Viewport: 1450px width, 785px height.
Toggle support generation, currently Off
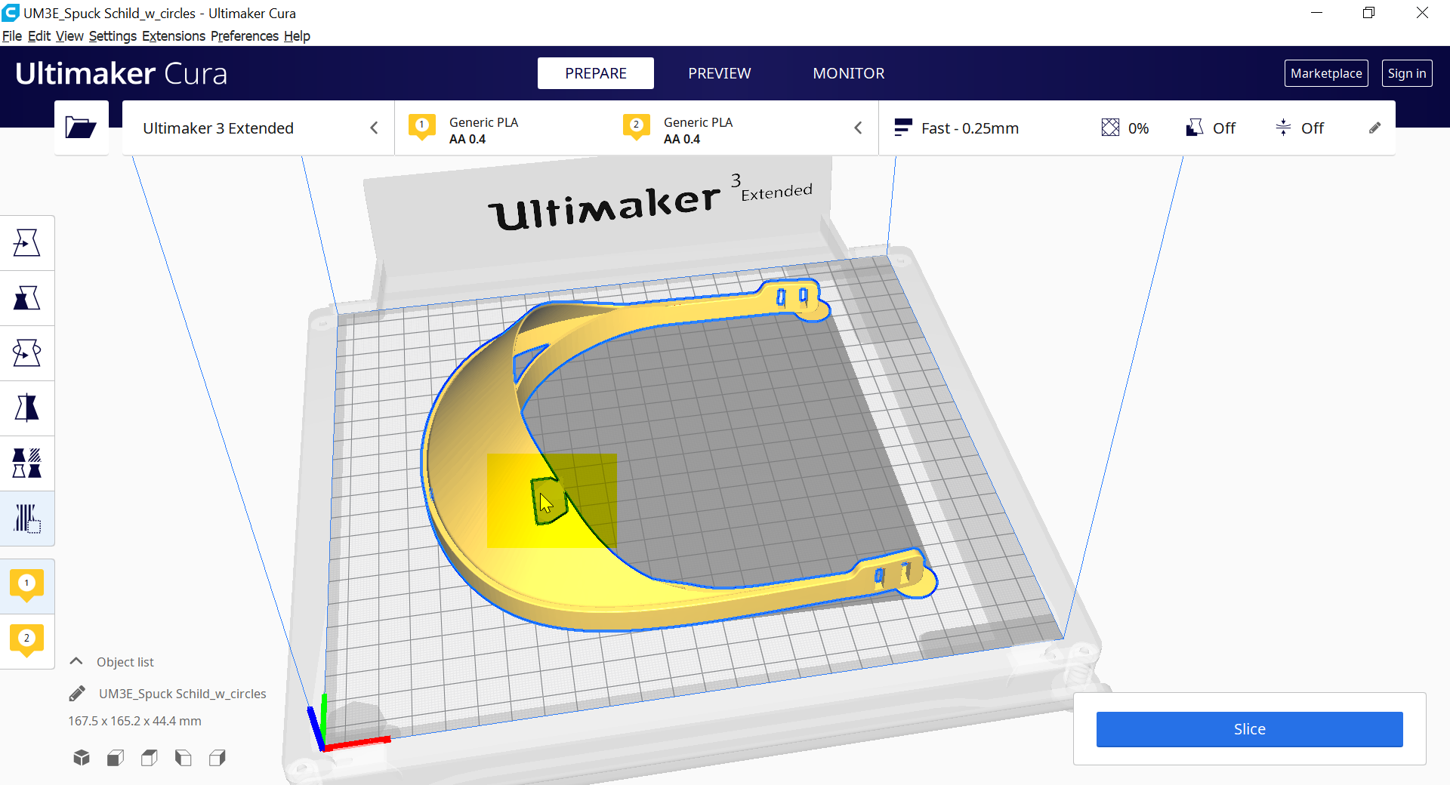(1208, 128)
